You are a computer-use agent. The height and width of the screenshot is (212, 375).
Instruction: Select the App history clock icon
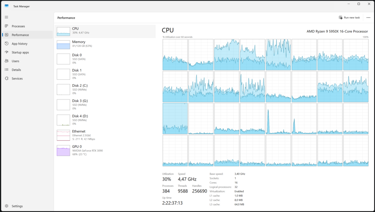[x=6, y=43]
